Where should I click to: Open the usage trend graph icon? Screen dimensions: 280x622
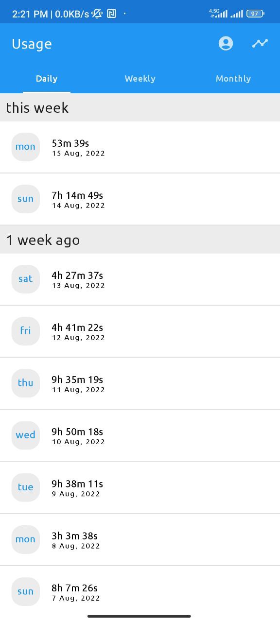(x=260, y=43)
